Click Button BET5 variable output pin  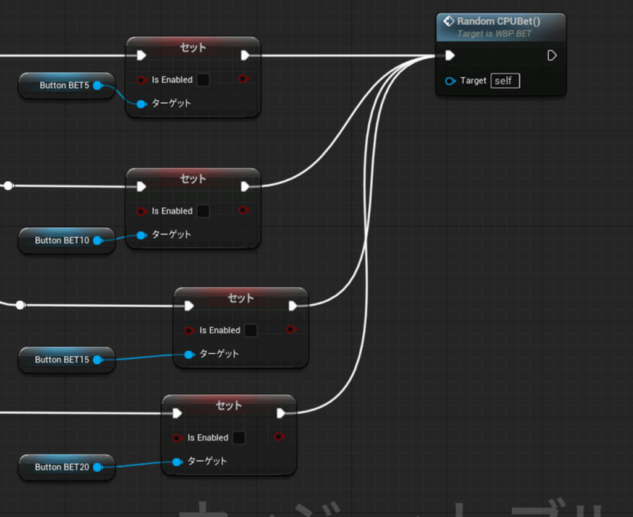pos(98,85)
